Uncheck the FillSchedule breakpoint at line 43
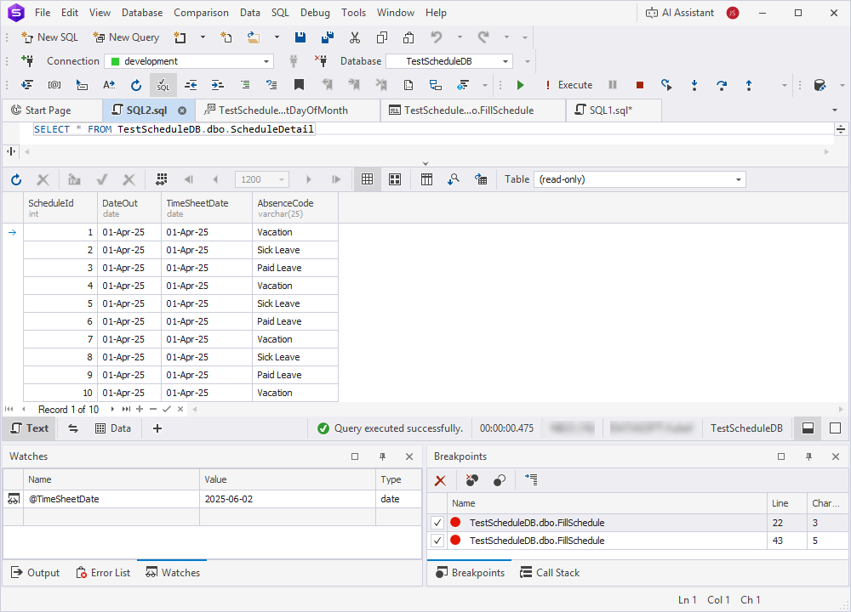851x612 pixels. 437,541
